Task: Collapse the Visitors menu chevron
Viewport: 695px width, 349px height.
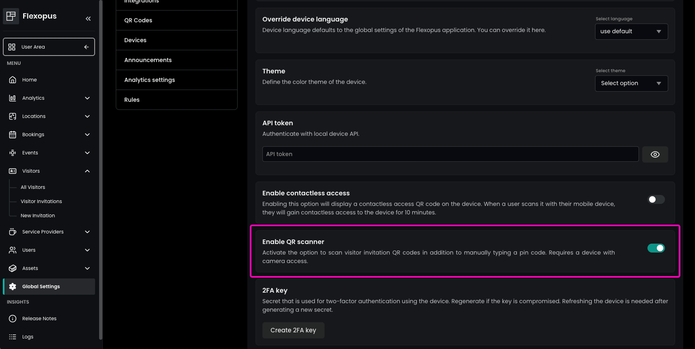Action: point(87,171)
